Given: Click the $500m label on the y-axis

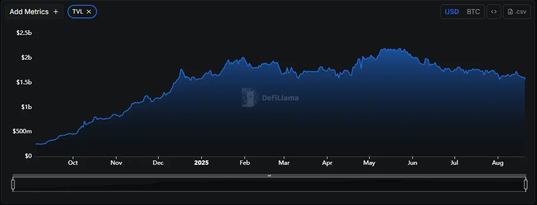Looking at the screenshot, I should coord(22,131).
